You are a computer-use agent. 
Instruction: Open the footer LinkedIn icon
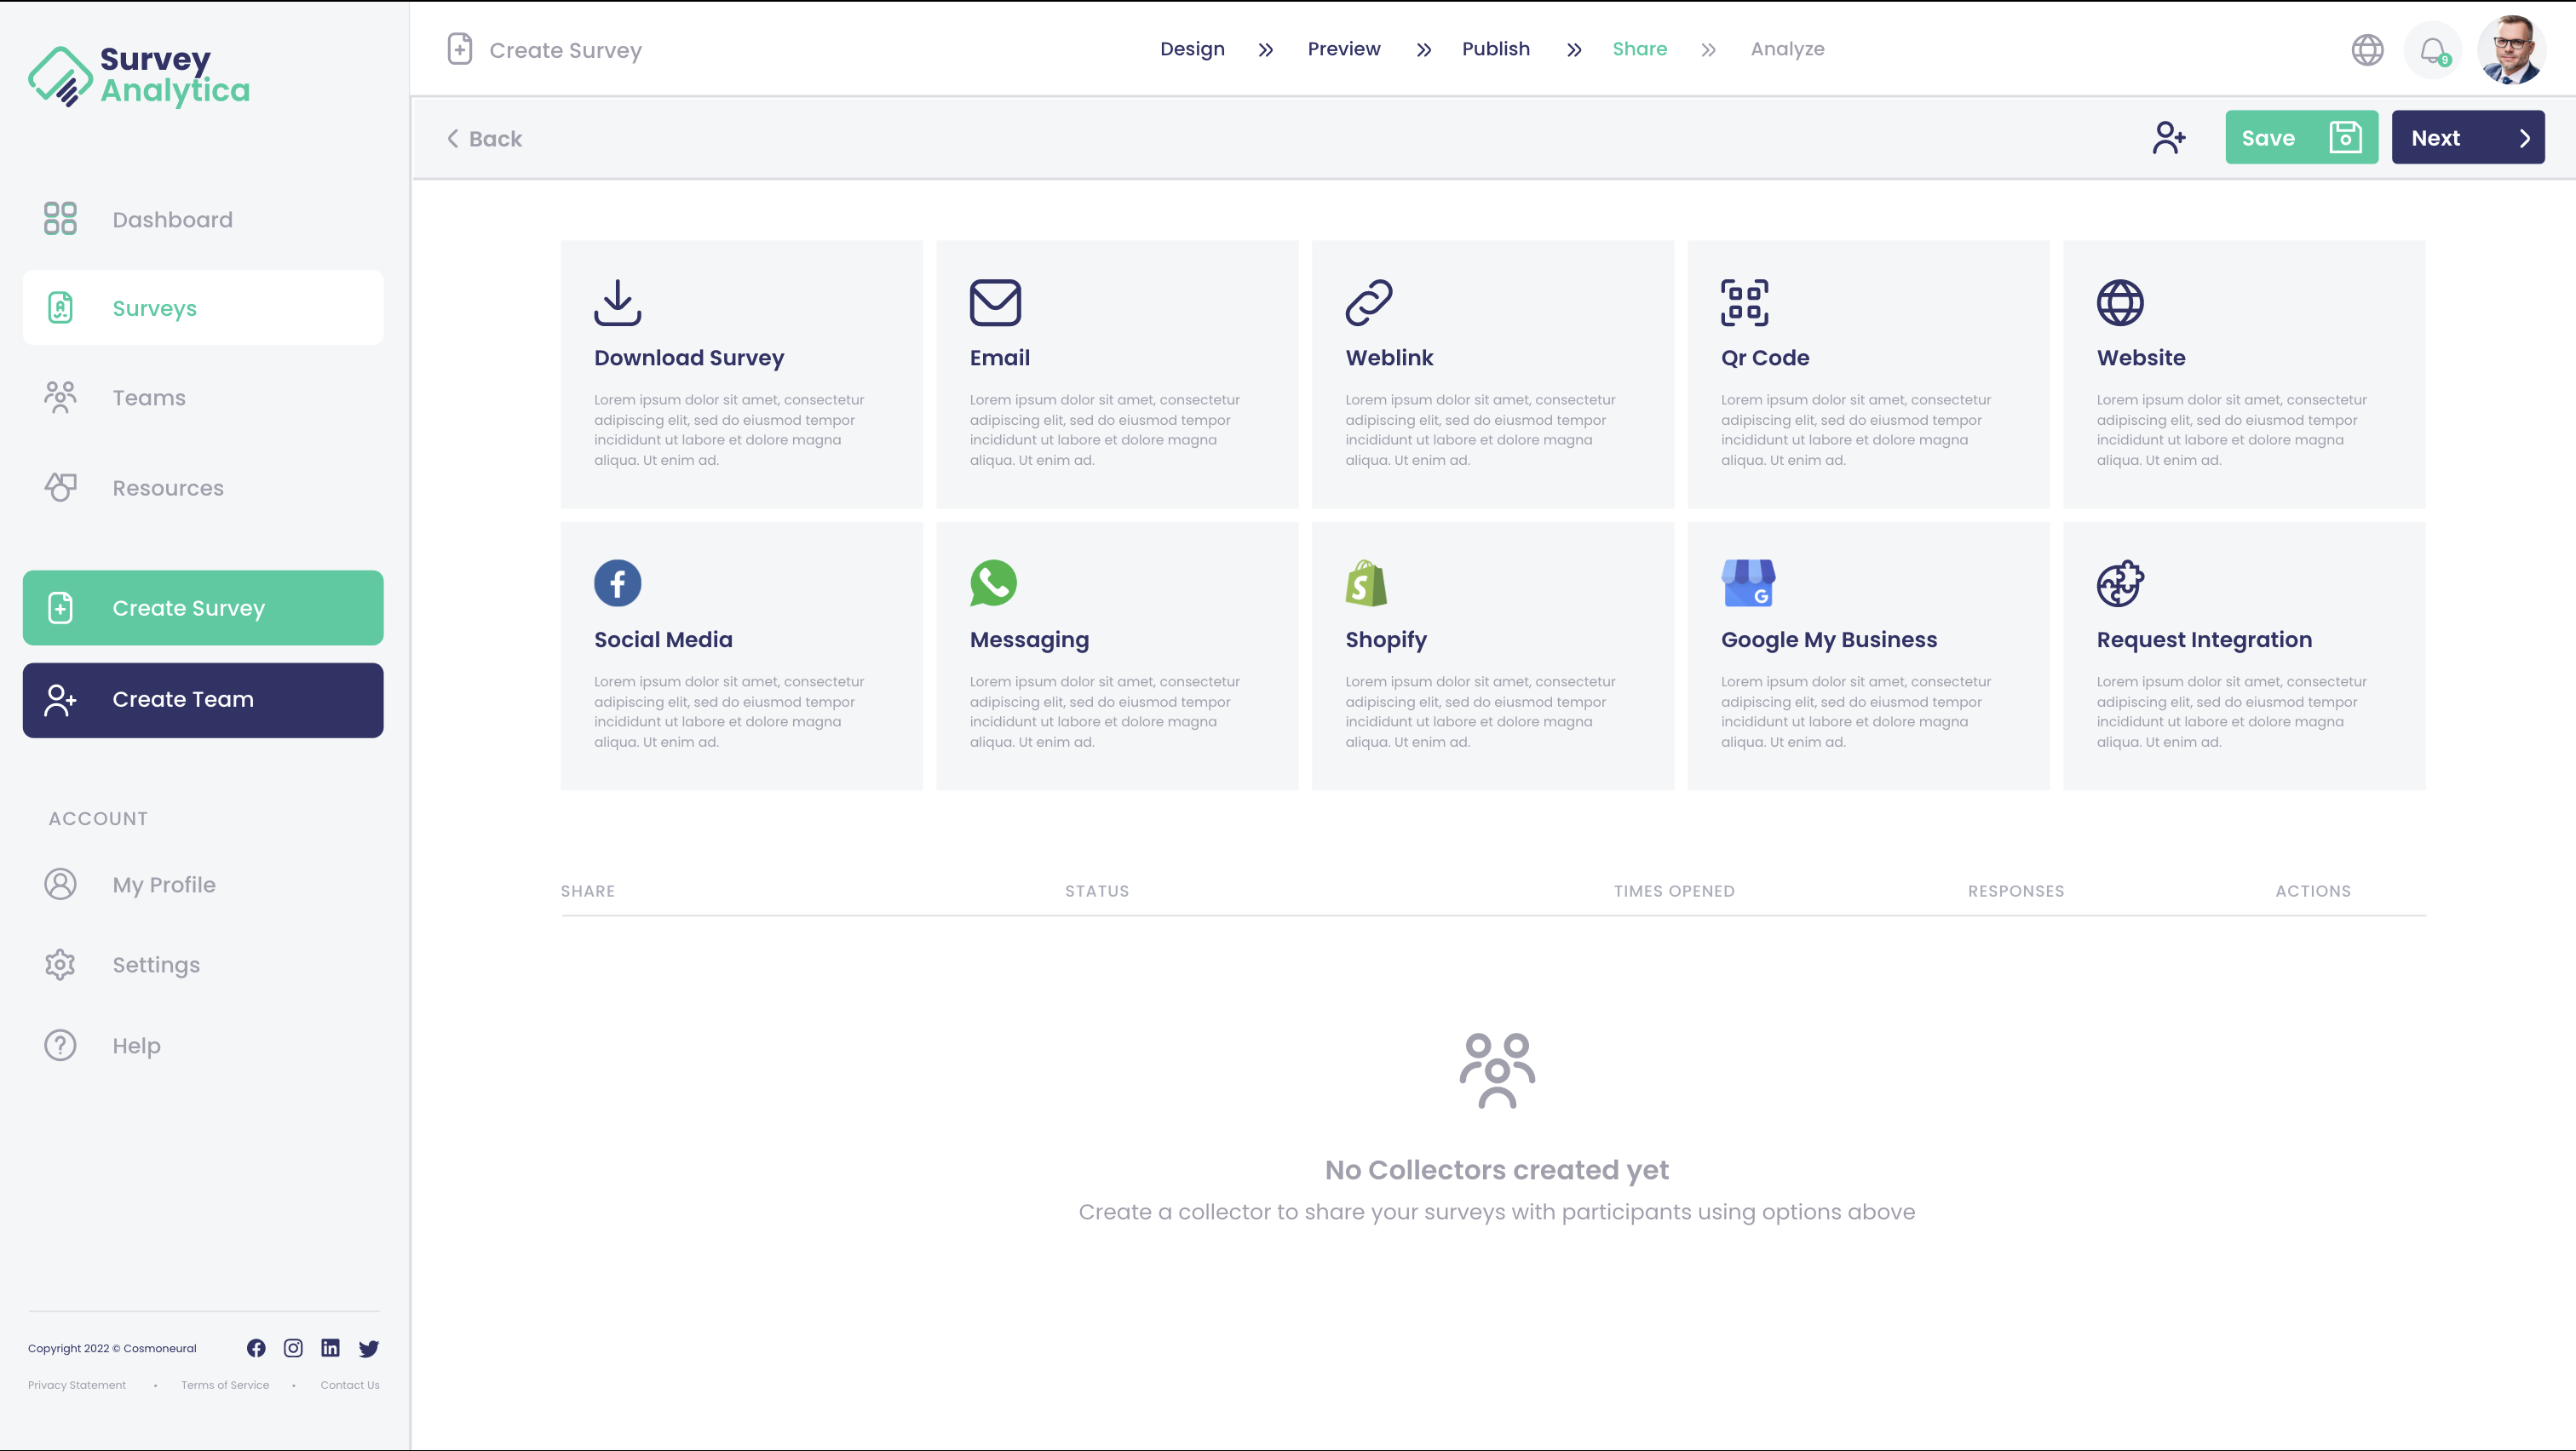pyautogui.click(x=330, y=1348)
